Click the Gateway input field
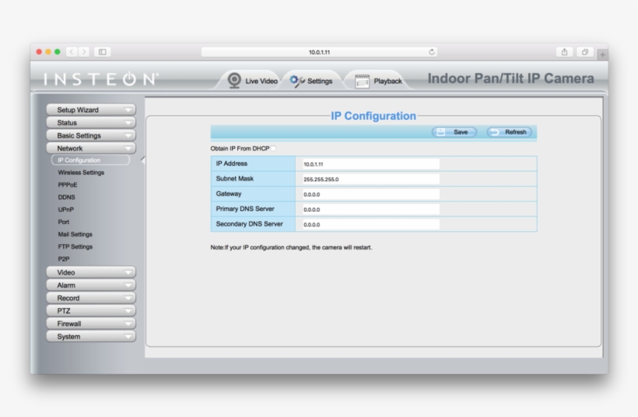Viewport: 638px width, 417px height. tap(370, 194)
